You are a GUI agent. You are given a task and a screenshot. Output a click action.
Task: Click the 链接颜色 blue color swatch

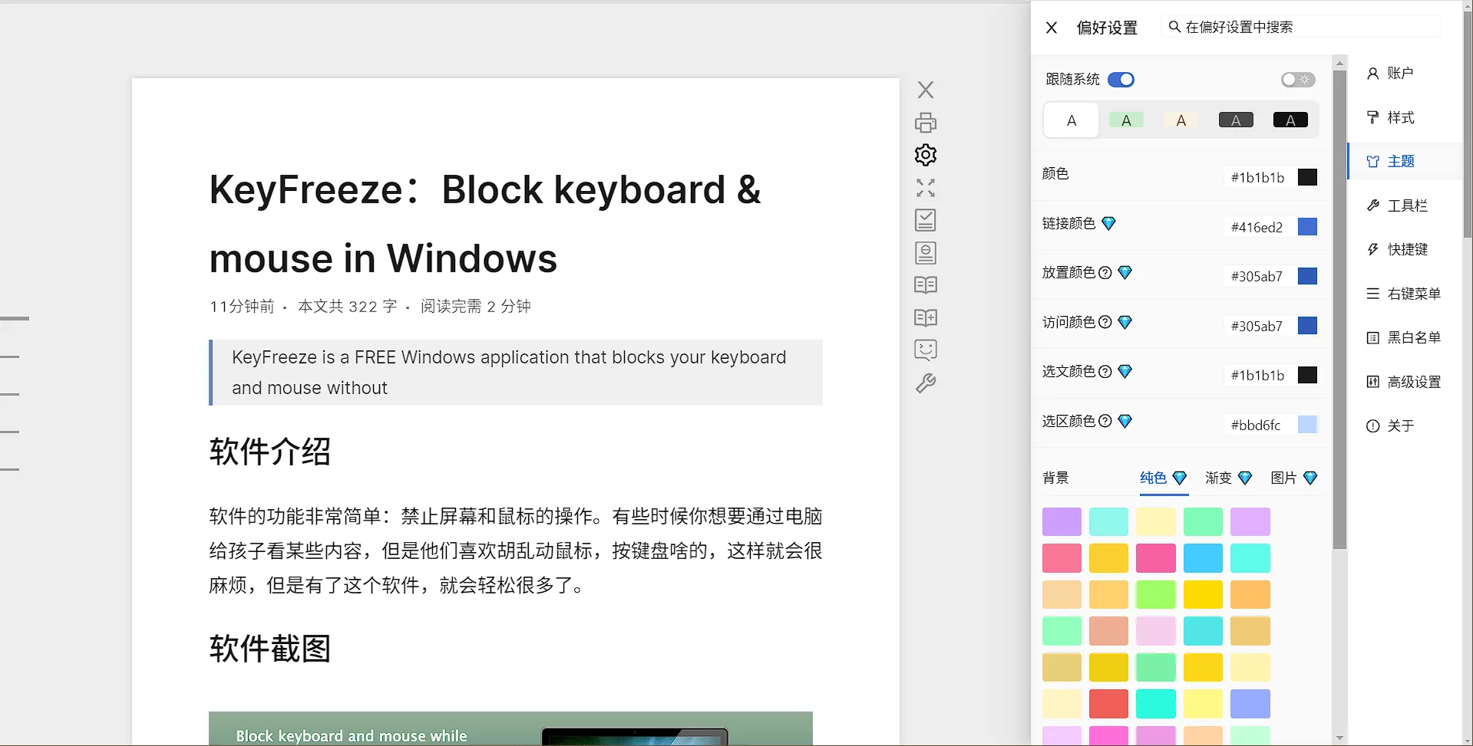coord(1307,227)
